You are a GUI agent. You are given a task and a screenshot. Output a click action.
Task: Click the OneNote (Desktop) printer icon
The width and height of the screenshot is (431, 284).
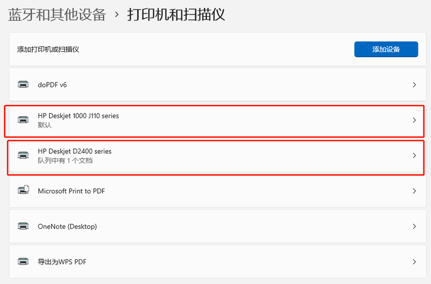(x=23, y=226)
